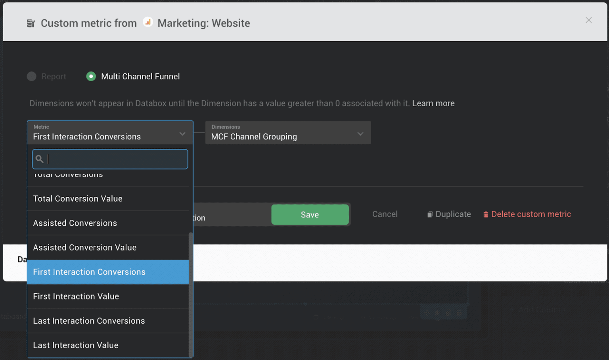Screen dimensions: 609x360
Task: Click inside the metric search field
Action: click(110, 159)
